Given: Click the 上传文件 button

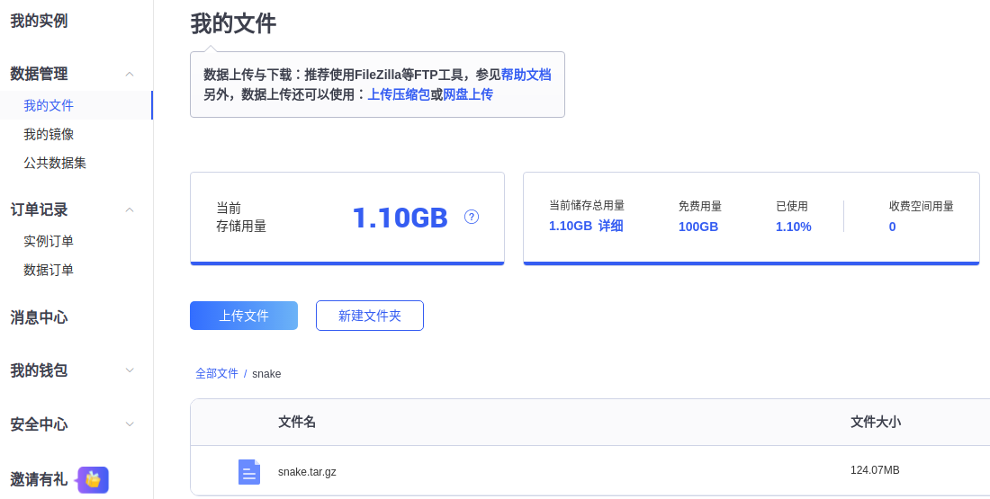Looking at the screenshot, I should coord(244,316).
